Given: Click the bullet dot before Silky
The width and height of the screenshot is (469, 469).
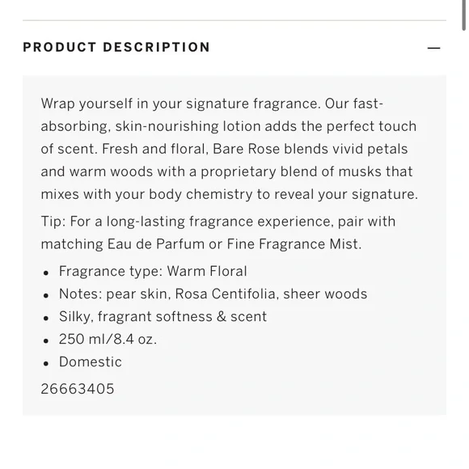Looking at the screenshot, I should (46, 319).
